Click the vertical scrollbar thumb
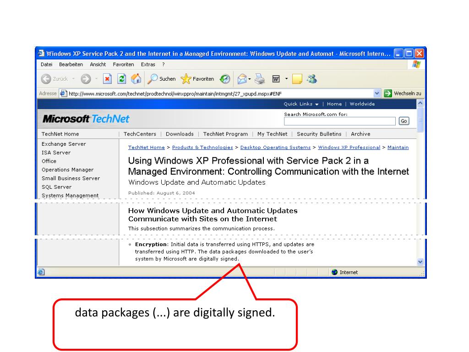This screenshot has width=469, height=352. tap(420, 120)
